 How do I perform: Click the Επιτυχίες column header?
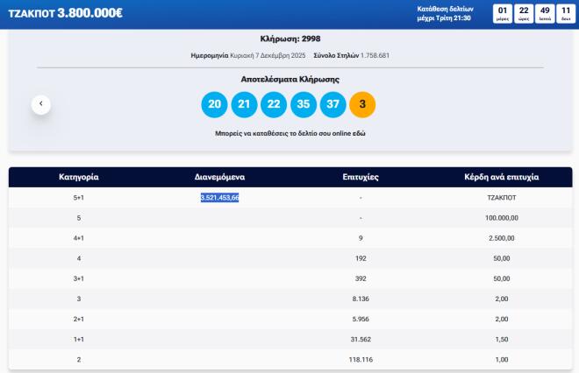point(361,177)
